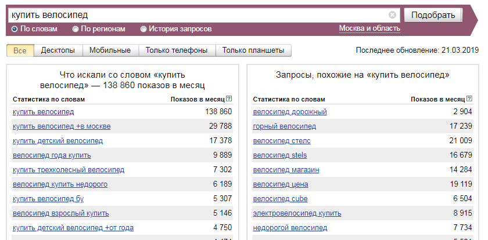Click the 7 302 impressions value
The height and width of the screenshot is (240, 488).
coord(223,169)
